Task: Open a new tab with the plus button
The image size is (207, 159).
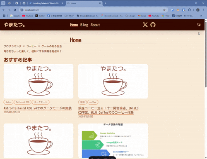Action: tap(106, 3)
